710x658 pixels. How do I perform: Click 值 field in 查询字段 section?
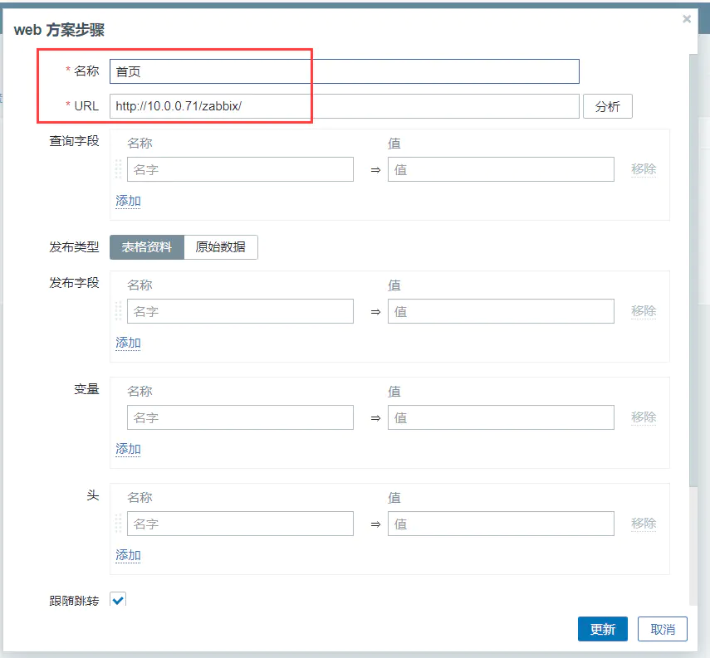pos(501,169)
